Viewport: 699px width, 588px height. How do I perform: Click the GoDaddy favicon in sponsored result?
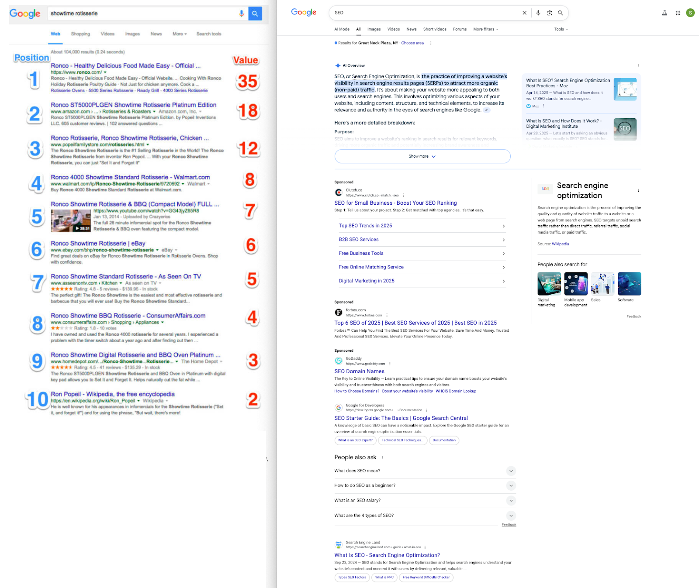(x=338, y=361)
